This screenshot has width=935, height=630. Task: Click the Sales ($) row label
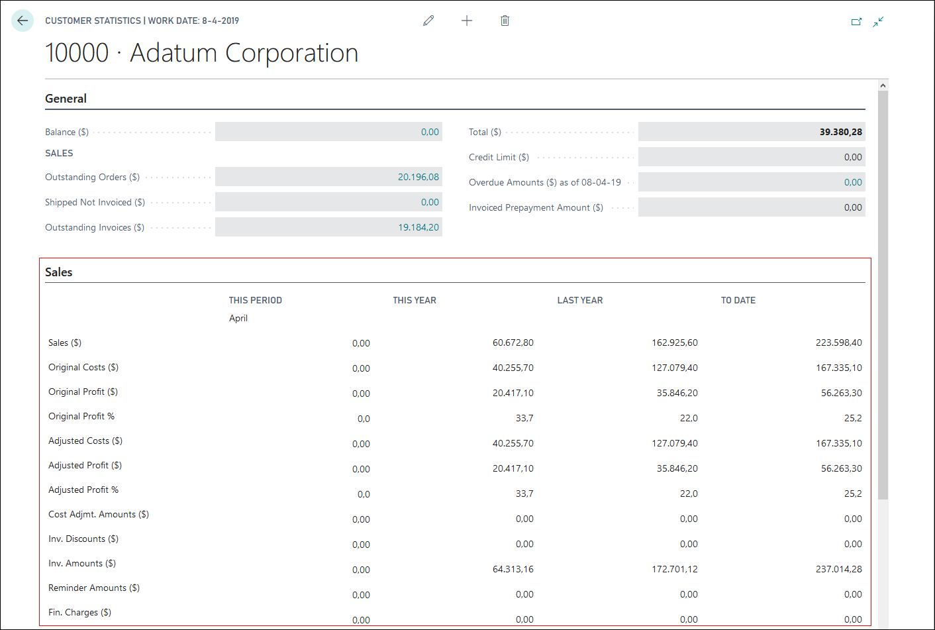(65, 342)
